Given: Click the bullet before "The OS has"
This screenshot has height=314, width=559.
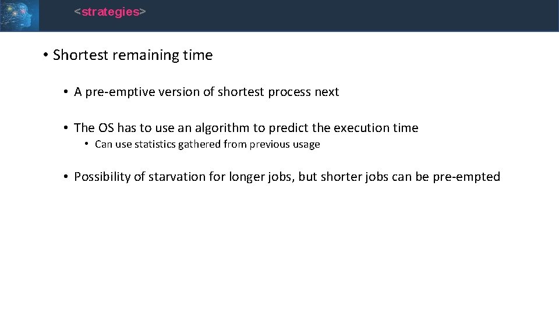Looking at the screenshot, I should 66,127.
